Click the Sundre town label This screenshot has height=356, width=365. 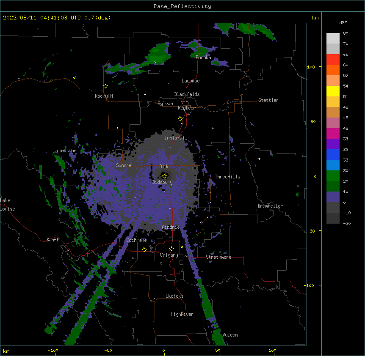click(124, 165)
